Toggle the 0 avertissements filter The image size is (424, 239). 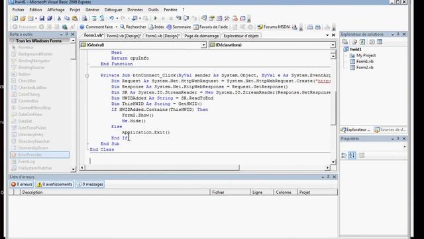point(54,185)
